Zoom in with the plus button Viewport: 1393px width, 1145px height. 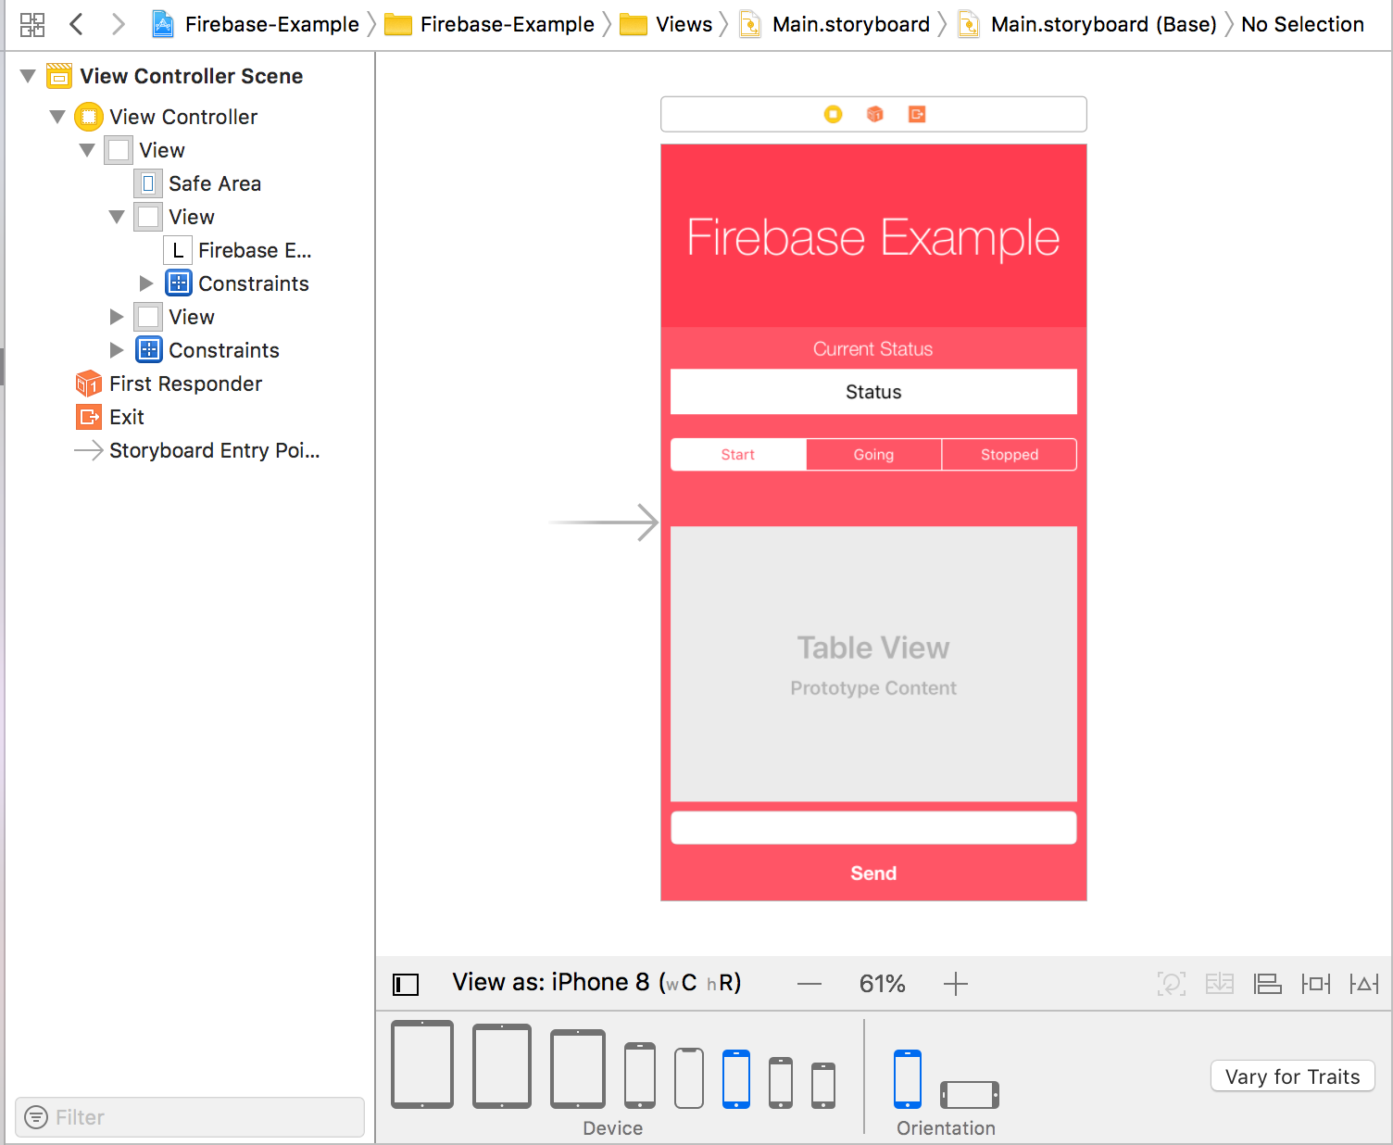pos(956,984)
